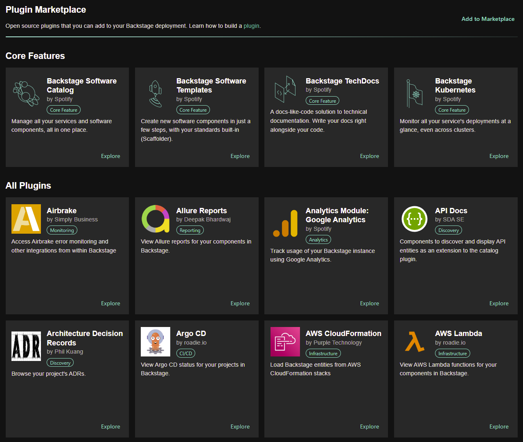Image resolution: width=523 pixels, height=442 pixels.
Task: Click the 'AWS CloudFormation' card title
Action: tap(343, 334)
